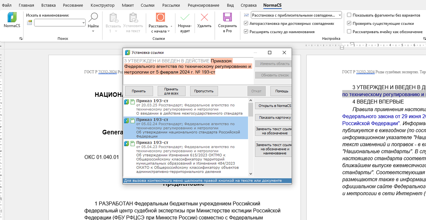This screenshot has width=426, height=220.
Task: Run Норма-аудит with the green checkmark icon
Action: tap(185, 17)
